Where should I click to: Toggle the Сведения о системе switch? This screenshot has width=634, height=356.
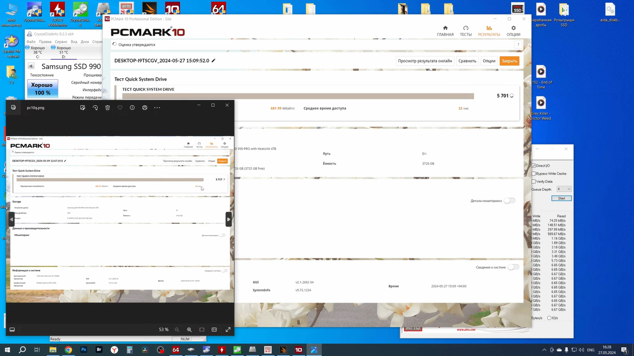pyautogui.click(x=513, y=267)
